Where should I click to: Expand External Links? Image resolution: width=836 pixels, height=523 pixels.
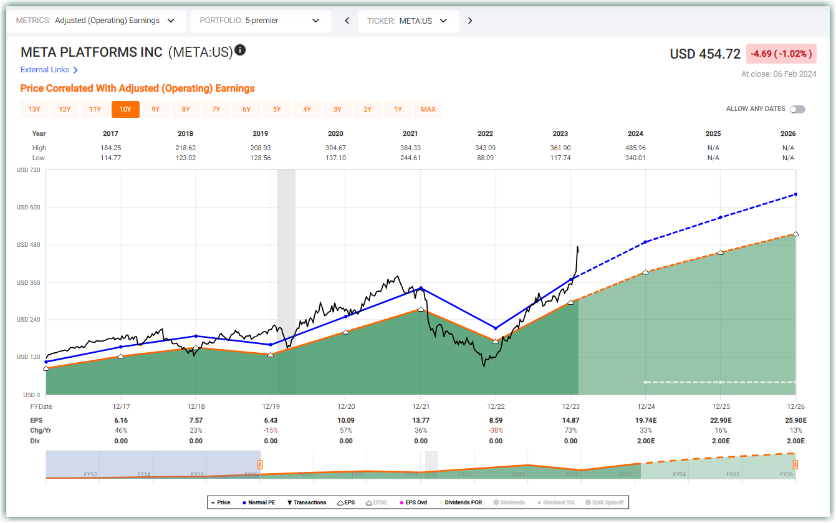pyautogui.click(x=49, y=70)
